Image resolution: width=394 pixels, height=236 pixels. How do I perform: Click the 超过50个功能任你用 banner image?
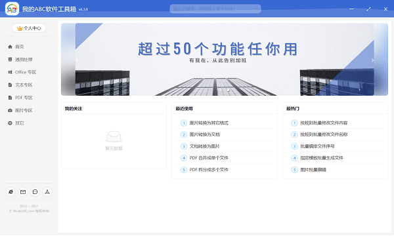point(225,60)
